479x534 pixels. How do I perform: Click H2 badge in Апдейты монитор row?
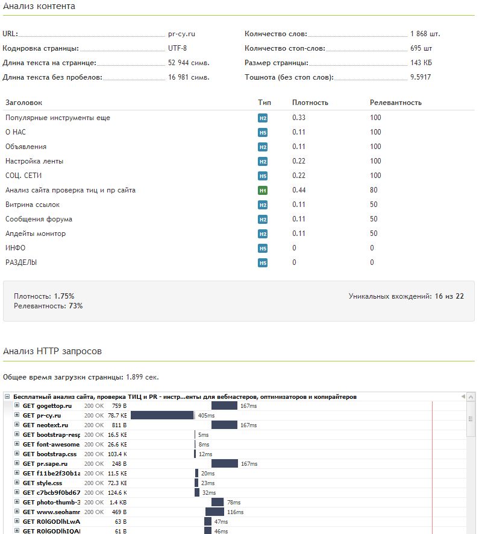(x=262, y=234)
